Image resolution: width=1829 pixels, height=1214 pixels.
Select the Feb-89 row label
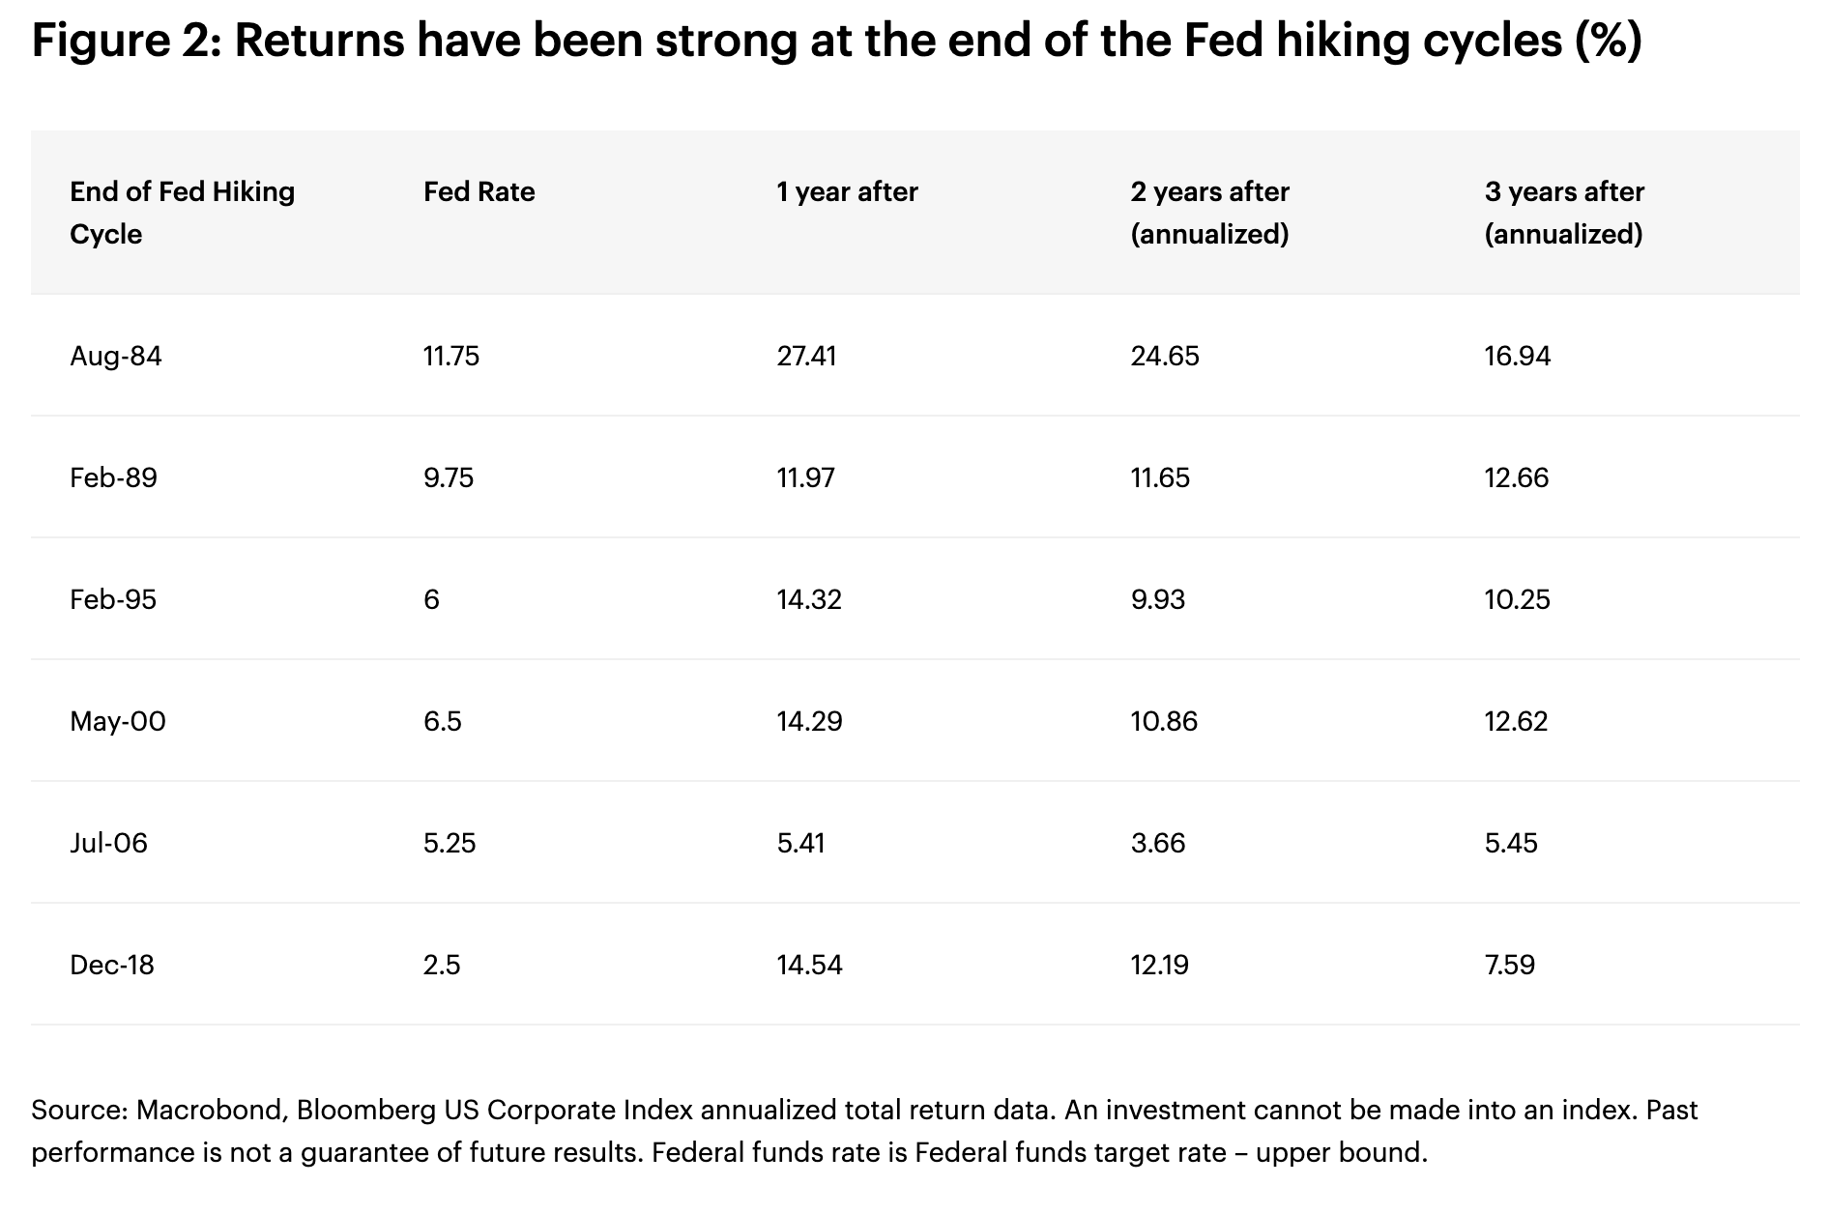pyautogui.click(x=113, y=477)
